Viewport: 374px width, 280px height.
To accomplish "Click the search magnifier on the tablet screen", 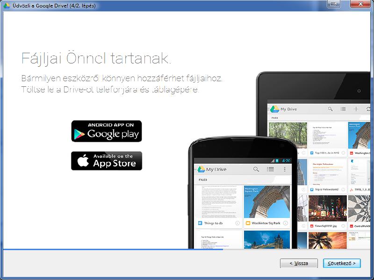I will [330, 109].
